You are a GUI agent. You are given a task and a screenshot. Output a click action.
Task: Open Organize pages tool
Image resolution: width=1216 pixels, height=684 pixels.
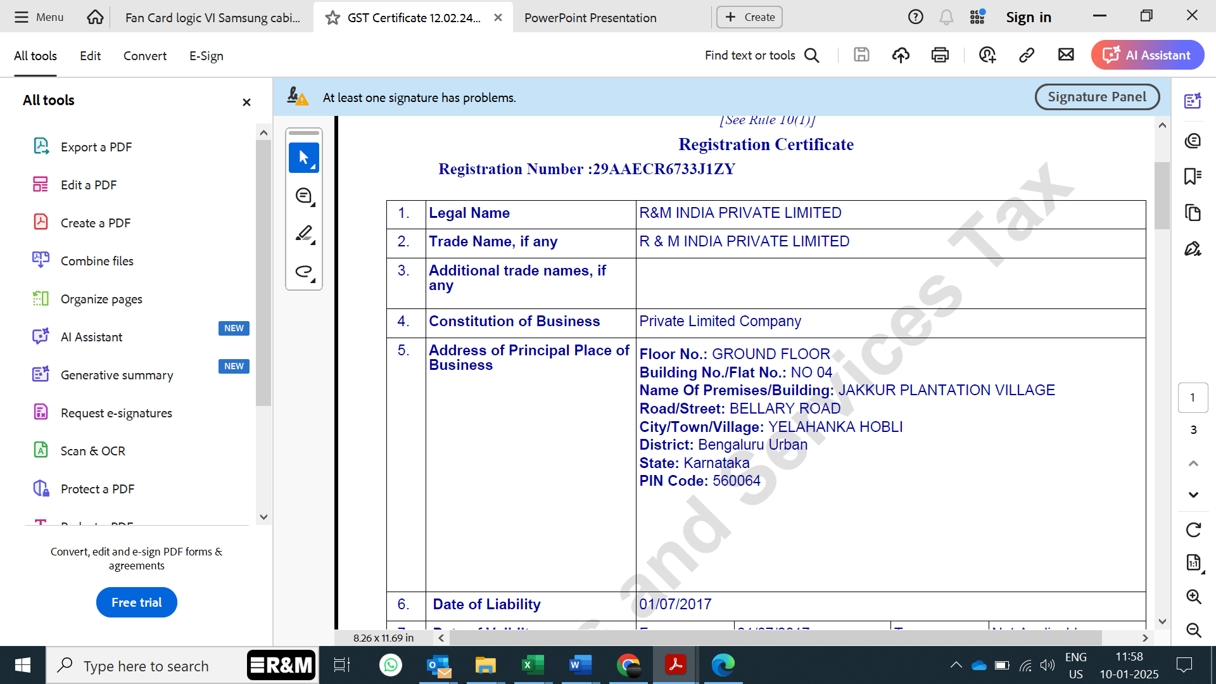[x=101, y=299]
